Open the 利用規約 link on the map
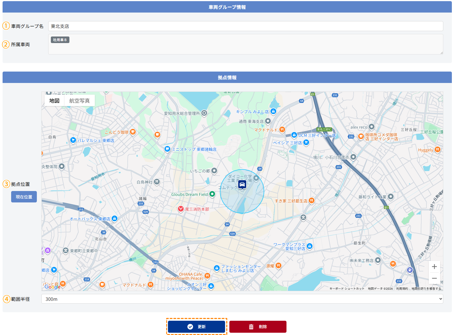 (x=402, y=289)
